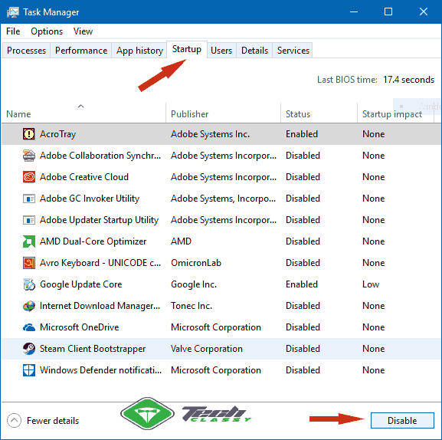
Task: Click the OmicronLab publisher cell
Action: (196, 263)
